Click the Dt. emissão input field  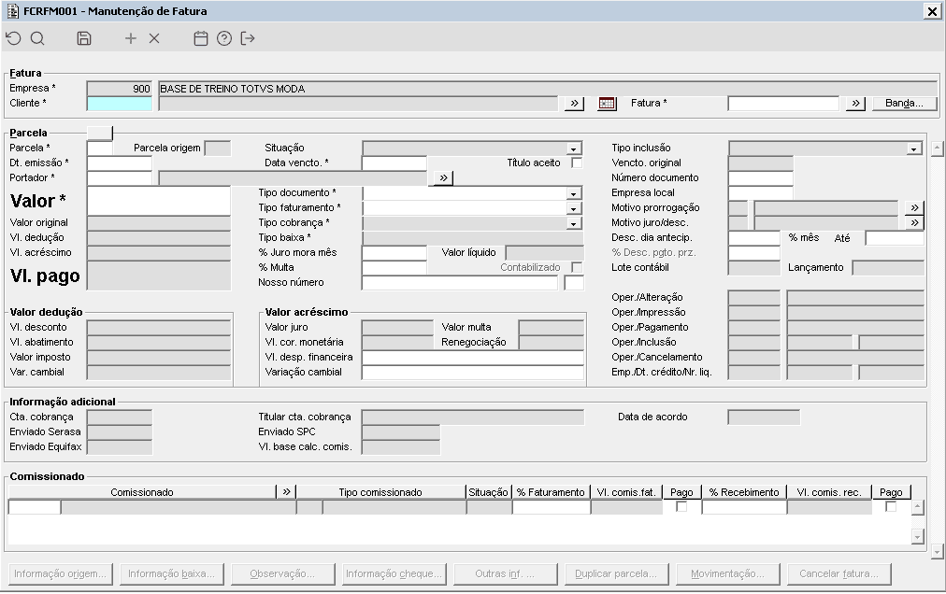coord(120,163)
